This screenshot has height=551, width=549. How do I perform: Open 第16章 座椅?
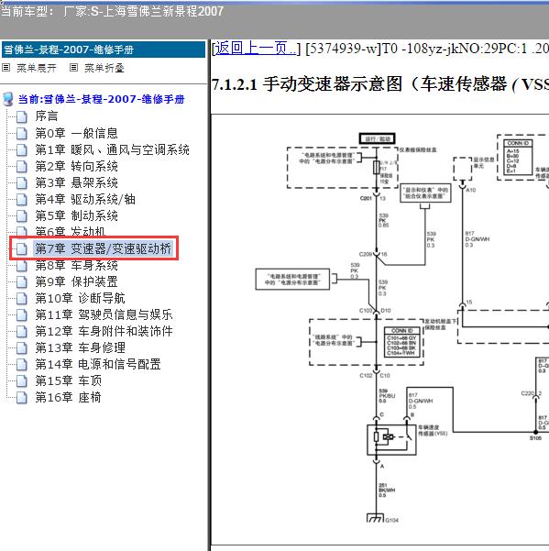coord(68,398)
